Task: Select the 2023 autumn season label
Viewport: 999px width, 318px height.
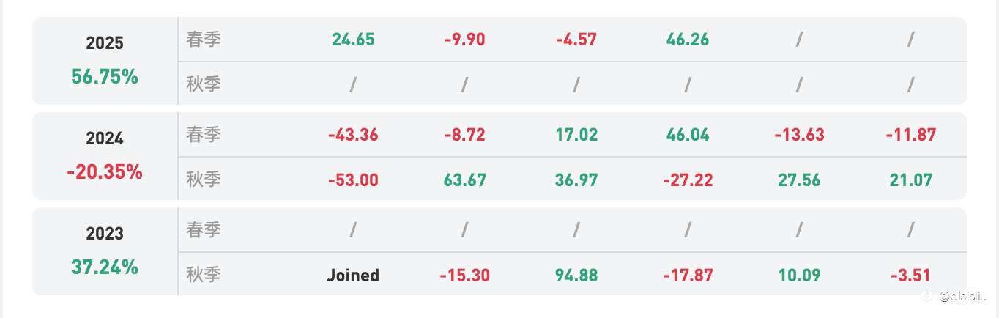Action: [x=204, y=274]
